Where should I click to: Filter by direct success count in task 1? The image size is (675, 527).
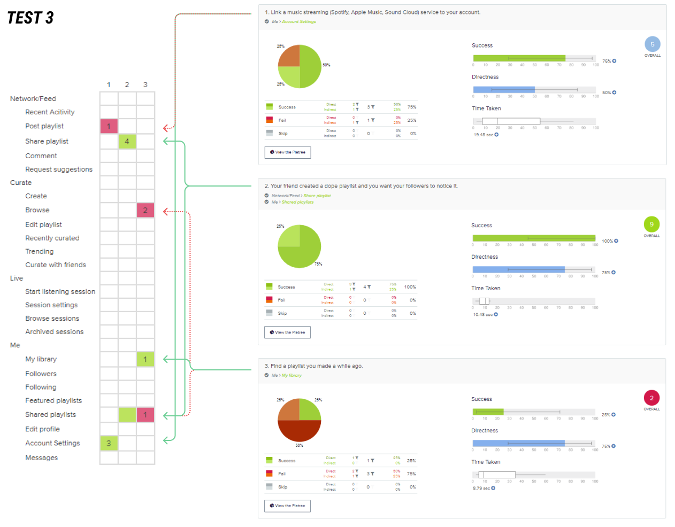pyautogui.click(x=357, y=105)
